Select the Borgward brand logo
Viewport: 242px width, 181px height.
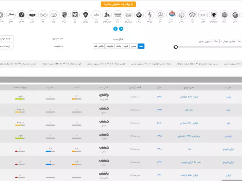(x=150, y=15)
